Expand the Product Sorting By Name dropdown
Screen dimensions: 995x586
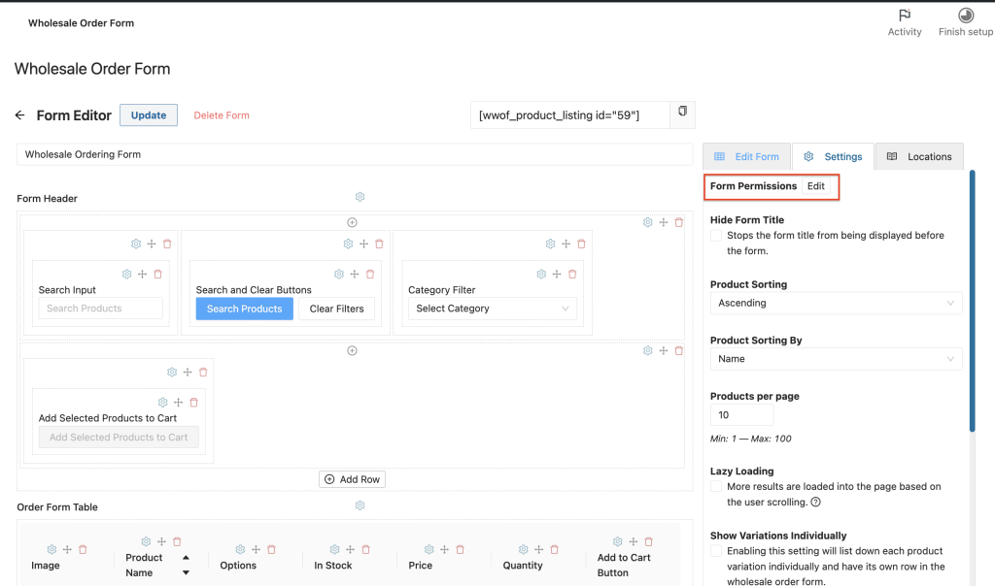click(836, 359)
